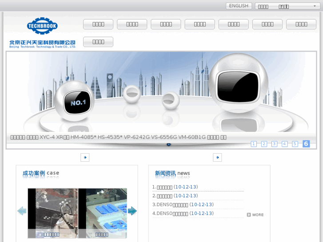This screenshot has width=323, height=242.
Task: Select highlighted banner slide 6
Action: click(x=306, y=143)
